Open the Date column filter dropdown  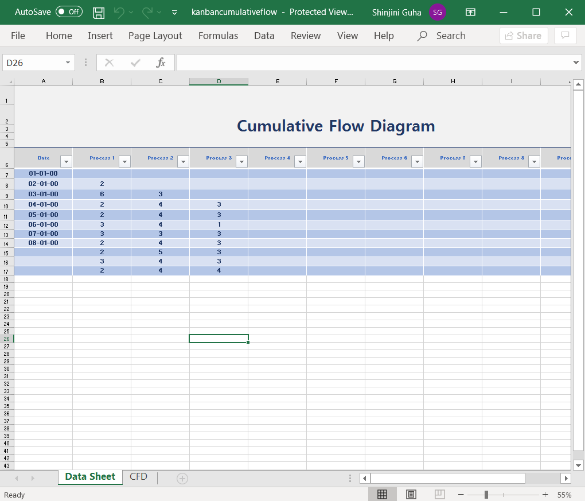point(66,162)
